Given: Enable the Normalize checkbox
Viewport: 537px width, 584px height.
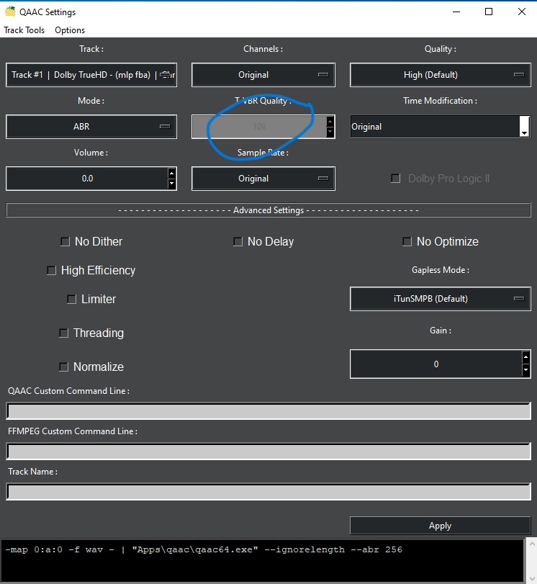Looking at the screenshot, I should click(x=63, y=367).
